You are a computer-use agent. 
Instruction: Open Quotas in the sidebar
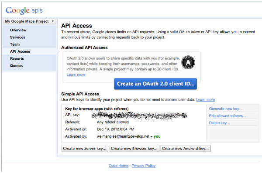(16, 66)
